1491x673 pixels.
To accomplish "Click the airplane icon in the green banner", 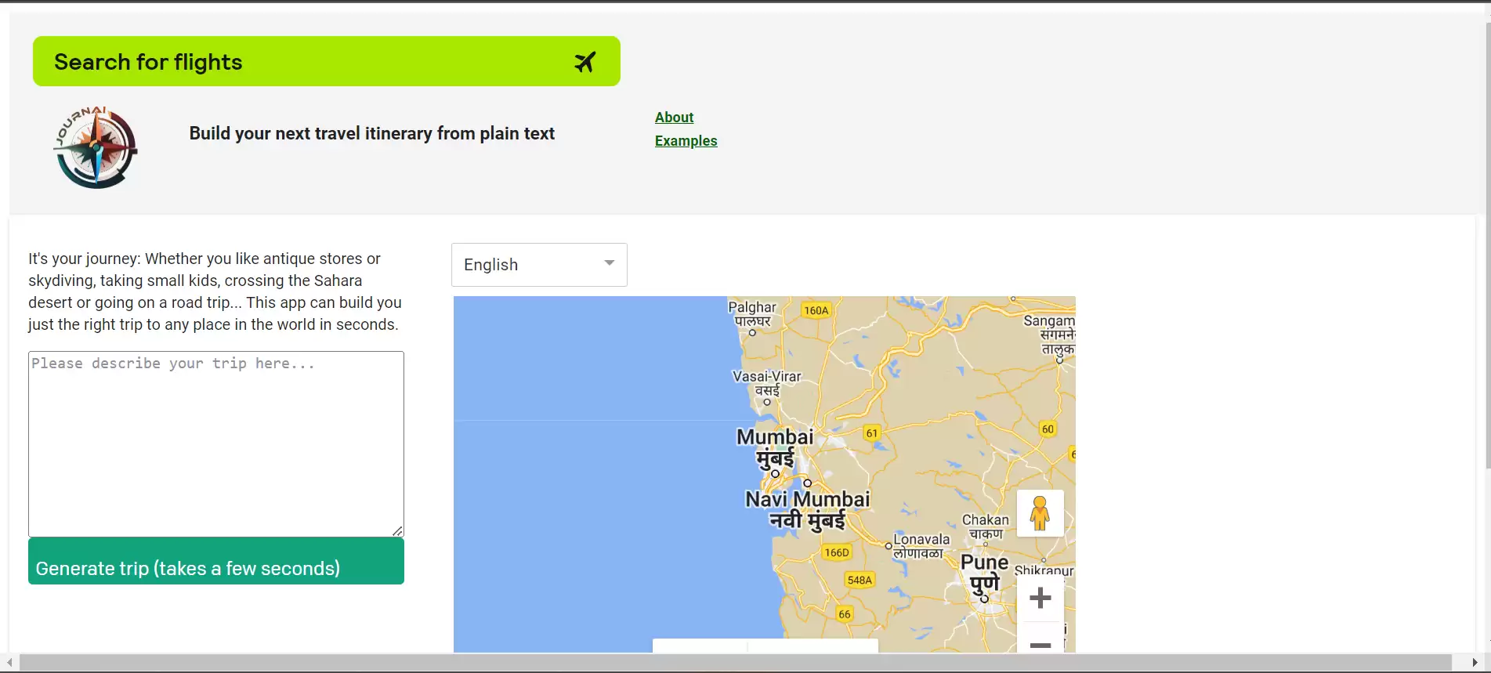I will pyautogui.click(x=584, y=62).
